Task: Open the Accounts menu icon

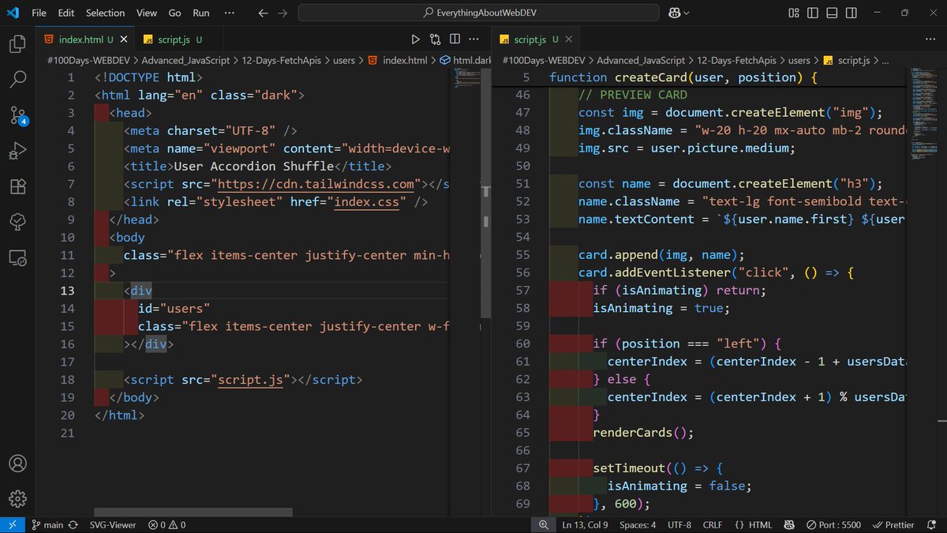Action: pyautogui.click(x=17, y=464)
